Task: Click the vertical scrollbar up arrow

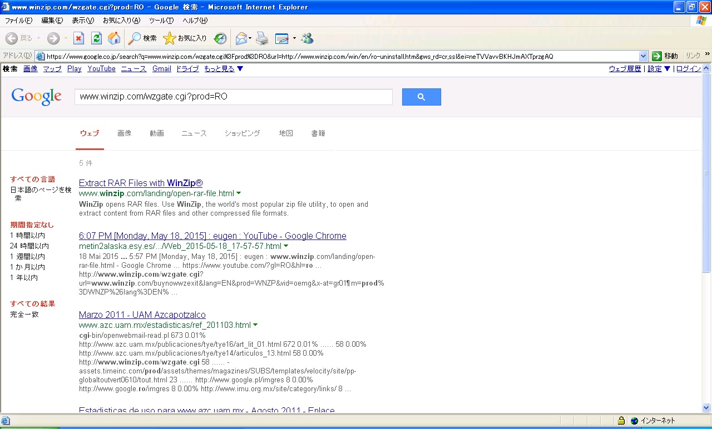Action: tap(706, 68)
